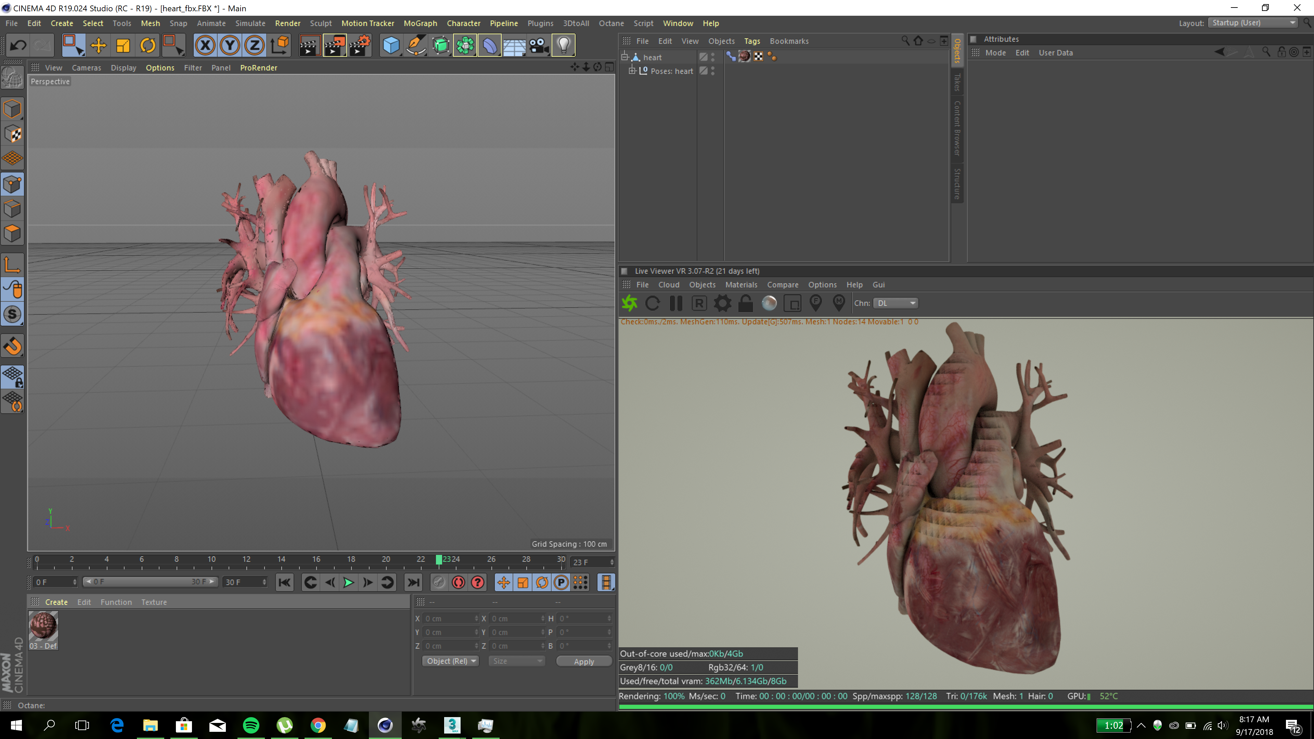Image resolution: width=1314 pixels, height=739 pixels.
Task: Start Octane render with green logo
Action: coord(630,303)
